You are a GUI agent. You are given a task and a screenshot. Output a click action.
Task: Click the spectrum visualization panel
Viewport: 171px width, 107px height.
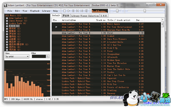27,79
